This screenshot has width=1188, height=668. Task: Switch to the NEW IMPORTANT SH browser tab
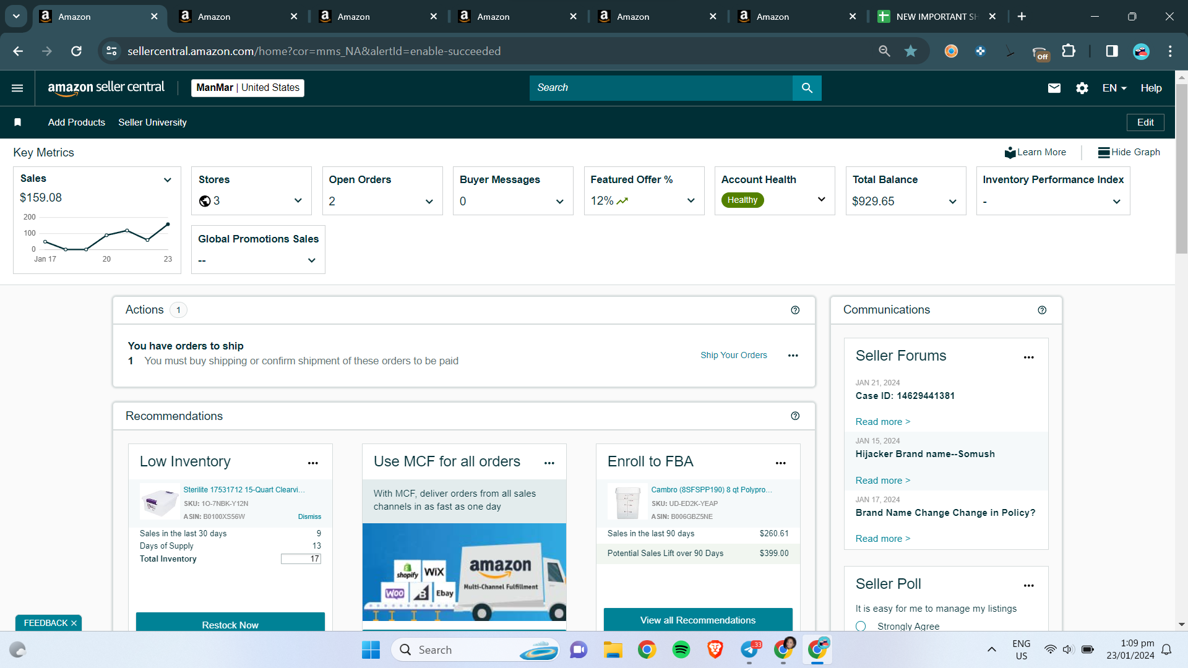pyautogui.click(x=936, y=17)
